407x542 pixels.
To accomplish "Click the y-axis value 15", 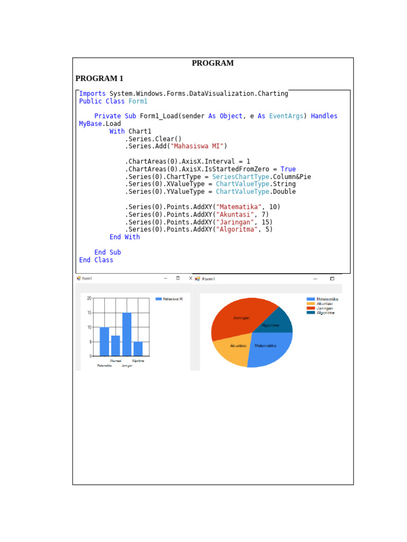I will [89, 313].
